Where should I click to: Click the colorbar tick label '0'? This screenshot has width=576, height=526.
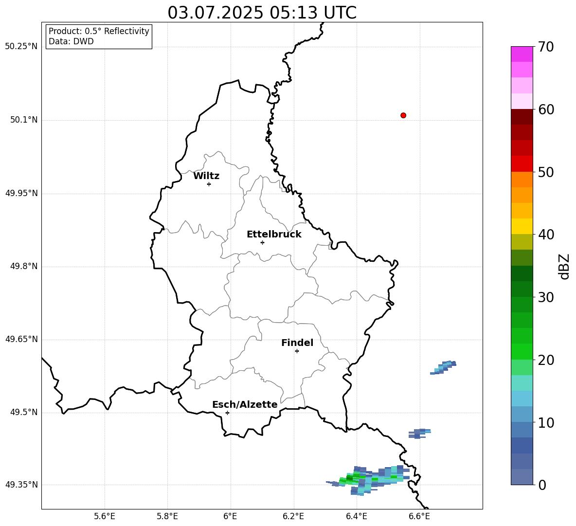click(x=542, y=485)
